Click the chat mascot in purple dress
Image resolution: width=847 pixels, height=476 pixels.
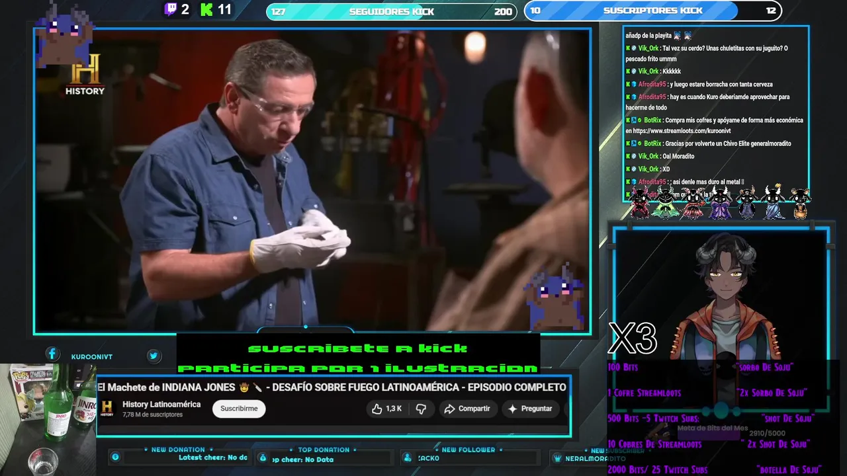pos(720,202)
